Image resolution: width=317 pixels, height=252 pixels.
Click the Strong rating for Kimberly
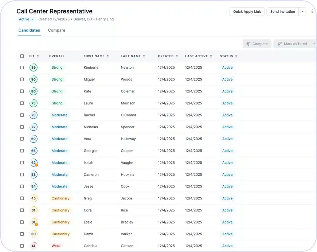[x=57, y=68]
